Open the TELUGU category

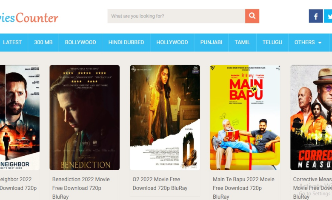272,42
